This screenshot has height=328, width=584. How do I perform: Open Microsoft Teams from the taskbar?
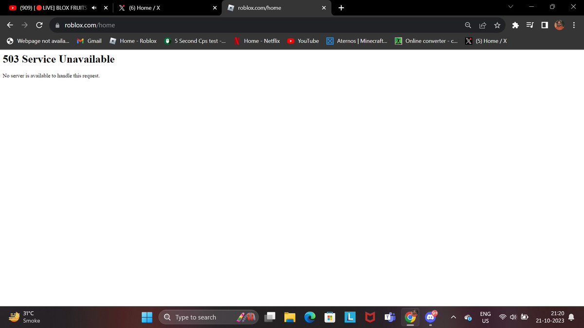click(x=390, y=317)
